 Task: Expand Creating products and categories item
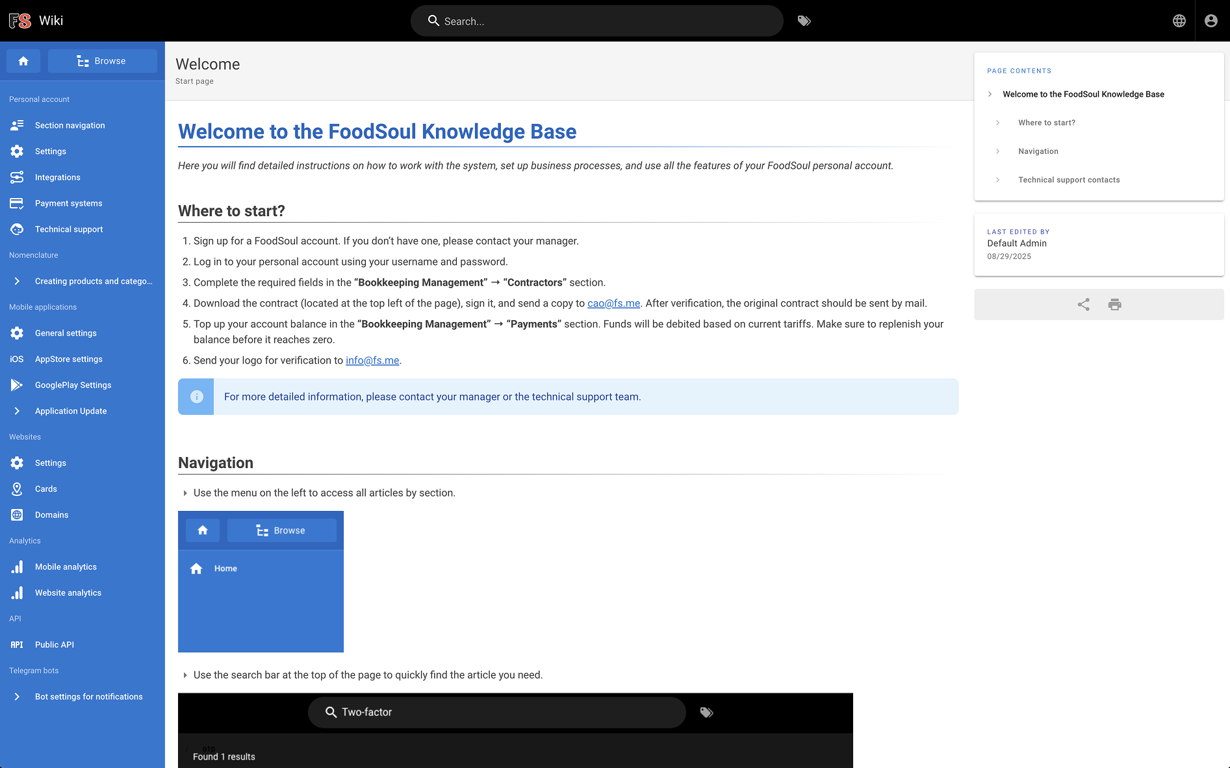17,281
